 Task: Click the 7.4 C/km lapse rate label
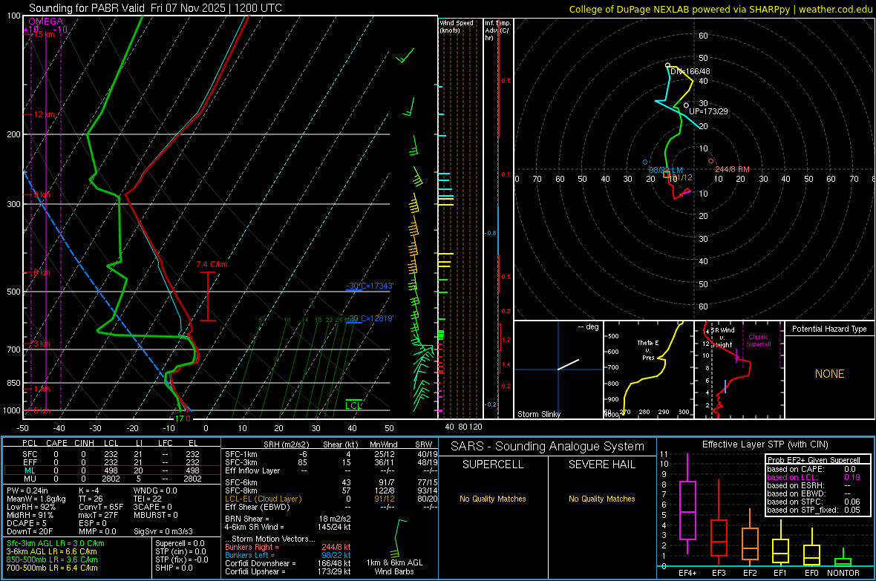point(212,264)
